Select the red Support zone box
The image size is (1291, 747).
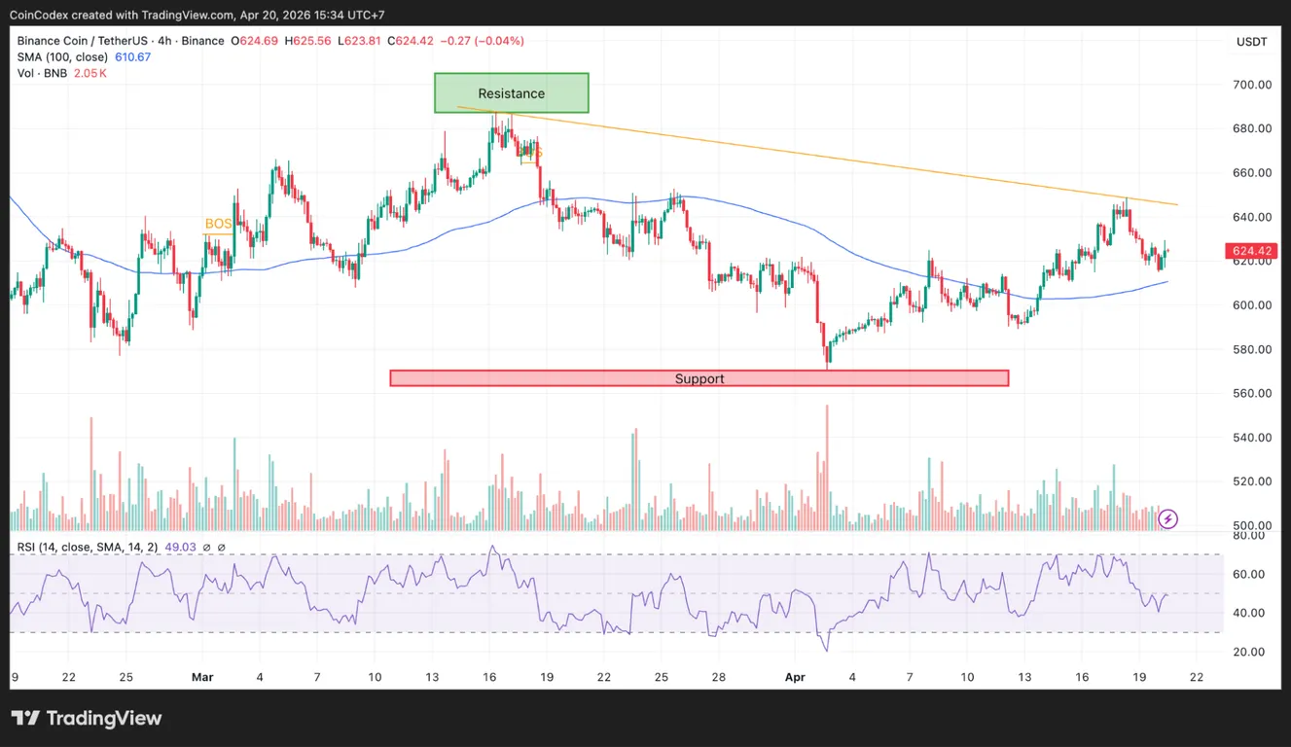(699, 378)
